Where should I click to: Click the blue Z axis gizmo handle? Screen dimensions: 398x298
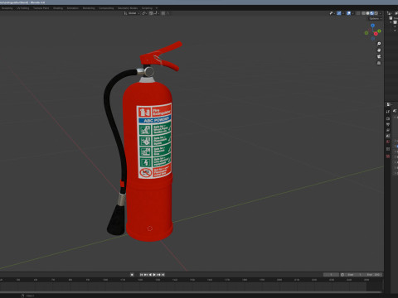(x=373, y=26)
